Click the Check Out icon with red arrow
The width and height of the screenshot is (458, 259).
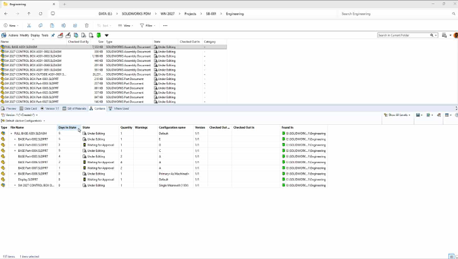point(61,35)
